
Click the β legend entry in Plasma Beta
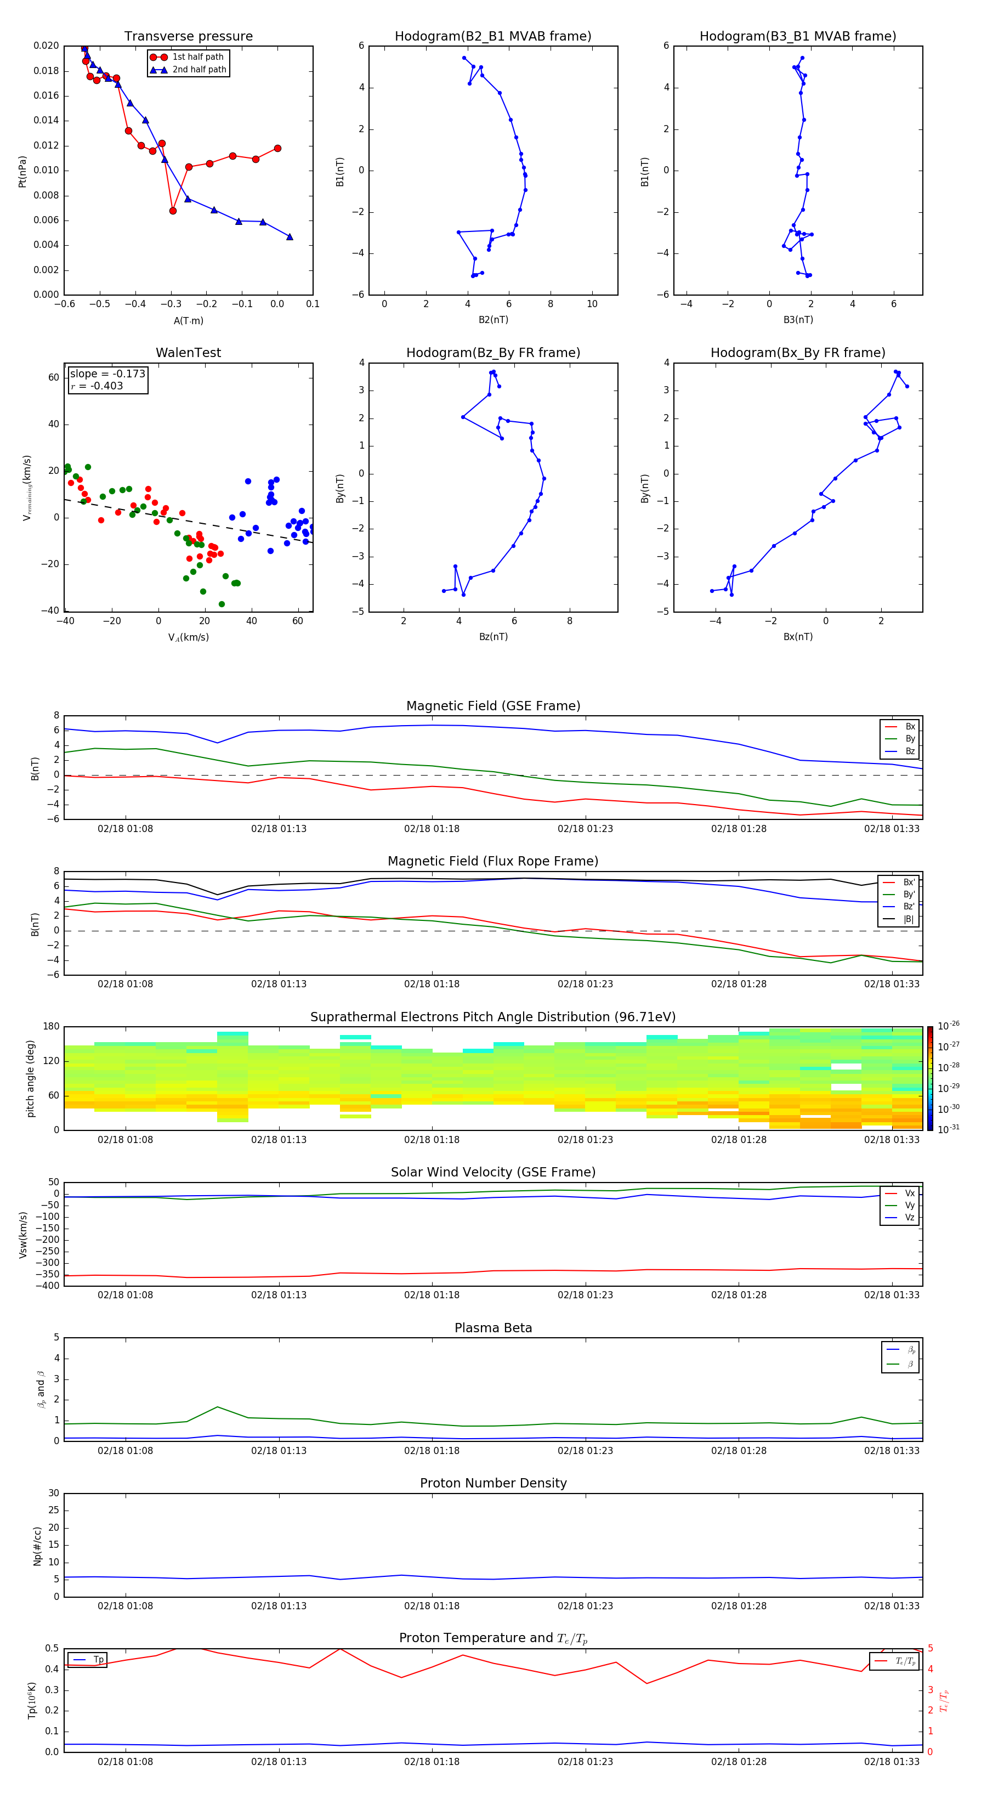901,1364
